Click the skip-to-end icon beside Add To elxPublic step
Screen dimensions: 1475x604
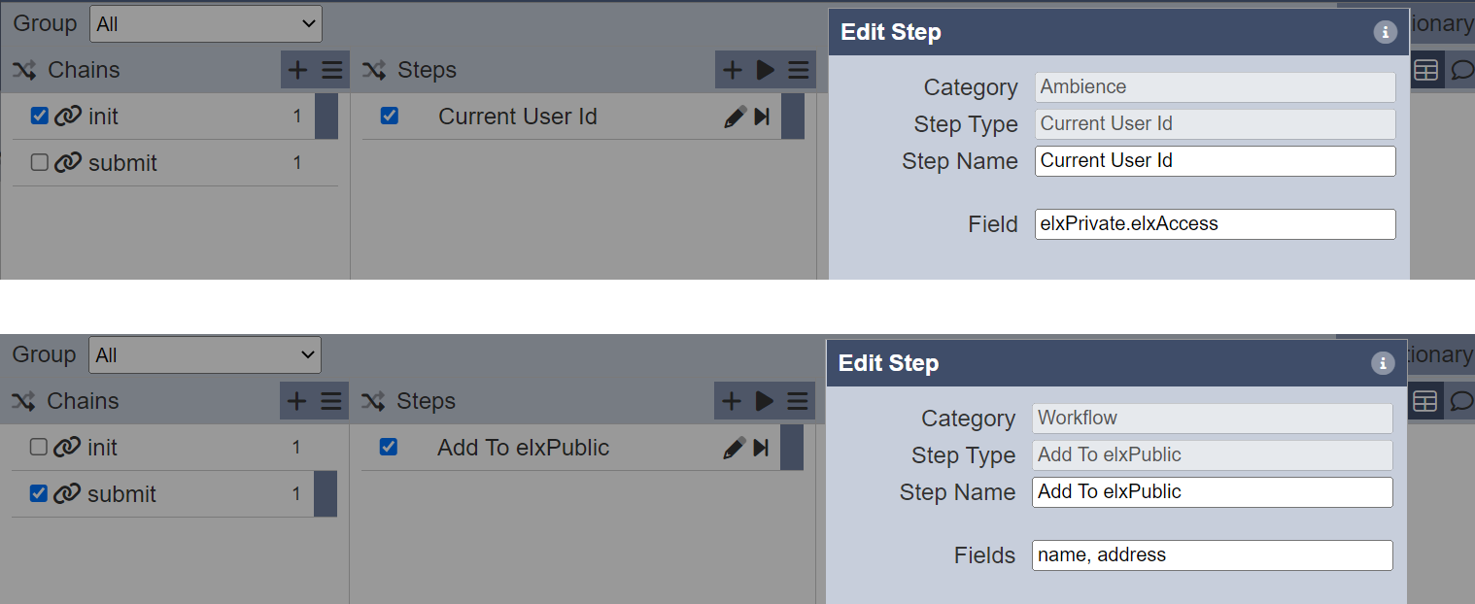(761, 448)
